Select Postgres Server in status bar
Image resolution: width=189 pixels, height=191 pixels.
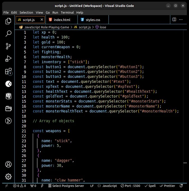66,186
